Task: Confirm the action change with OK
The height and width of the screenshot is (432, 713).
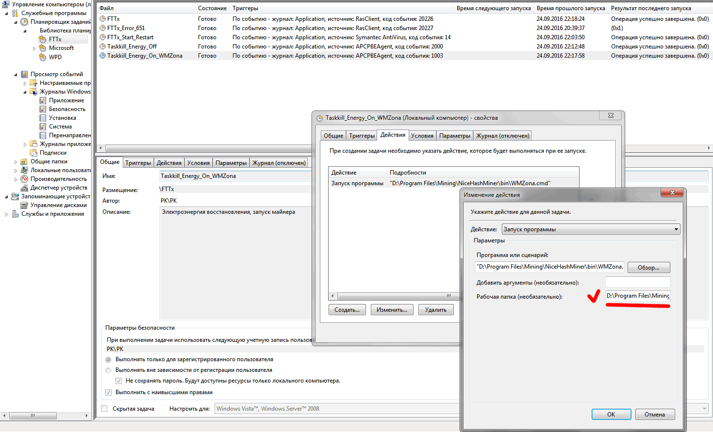Action: tap(611, 415)
